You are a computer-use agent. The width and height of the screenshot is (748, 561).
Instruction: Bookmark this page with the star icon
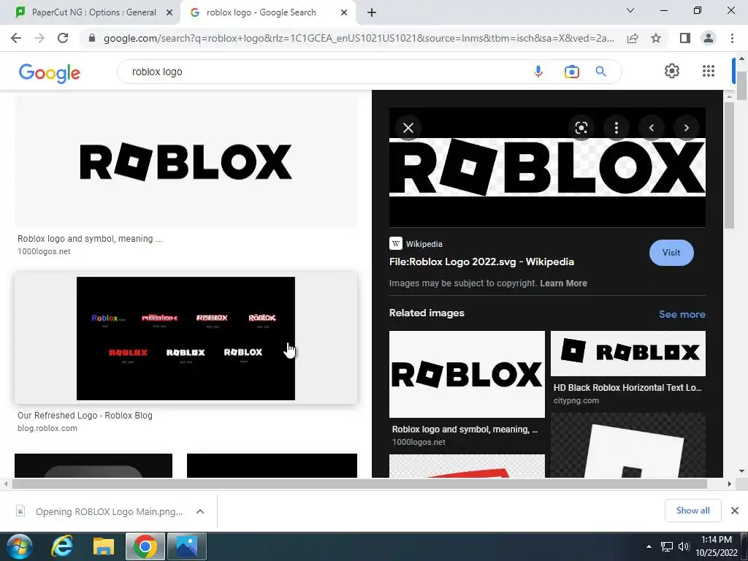656,38
